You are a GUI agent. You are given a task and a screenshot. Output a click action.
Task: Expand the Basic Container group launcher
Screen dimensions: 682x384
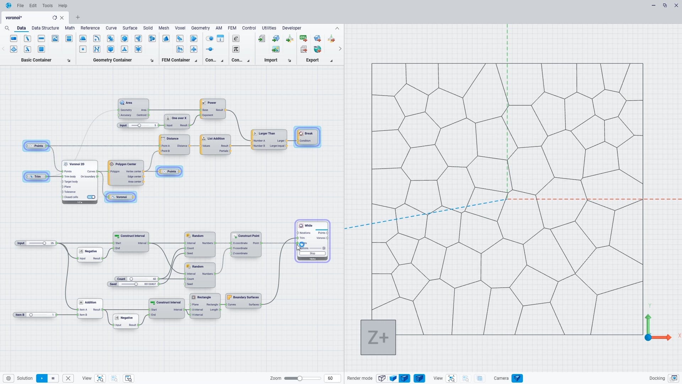point(69,60)
